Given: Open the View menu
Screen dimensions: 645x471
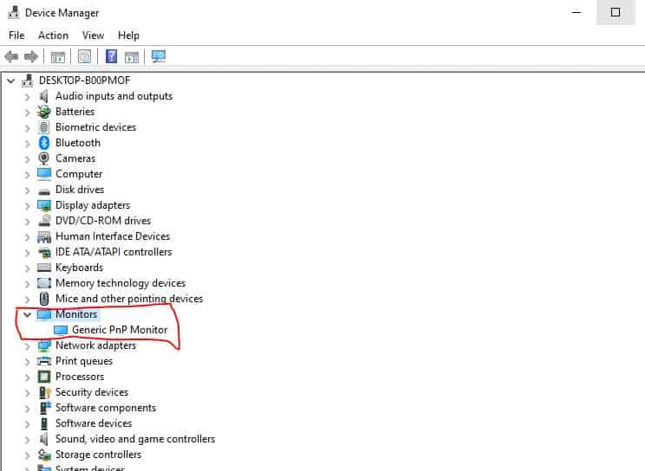Looking at the screenshot, I should coord(93,35).
